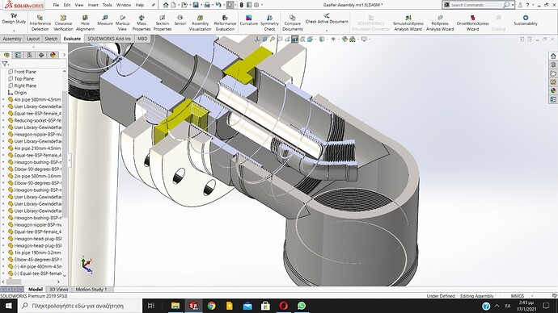Screen dimensions: 558x313
Task: Toggle Curvature display
Action: click(x=249, y=20)
